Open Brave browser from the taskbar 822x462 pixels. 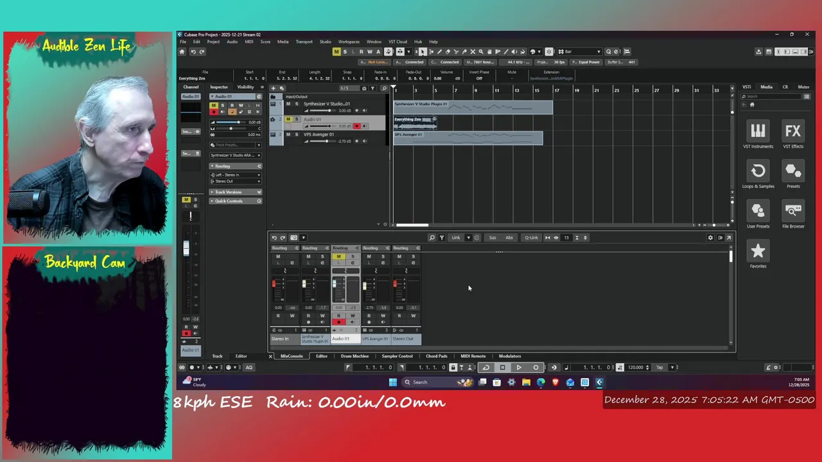click(x=555, y=382)
